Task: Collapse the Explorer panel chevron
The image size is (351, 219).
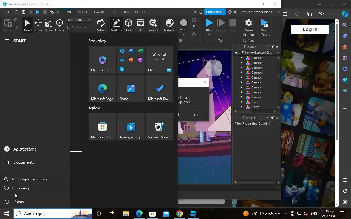Action: [268, 47]
